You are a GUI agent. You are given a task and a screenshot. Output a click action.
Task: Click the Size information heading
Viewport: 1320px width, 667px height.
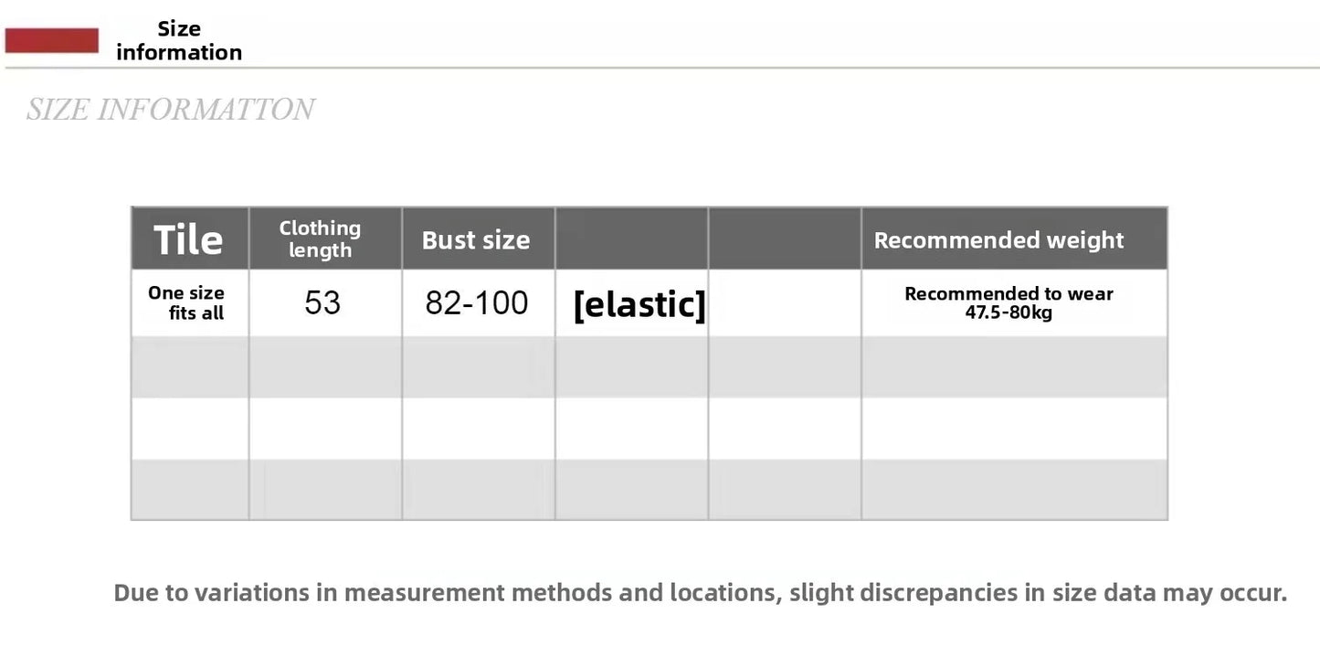[179, 41]
